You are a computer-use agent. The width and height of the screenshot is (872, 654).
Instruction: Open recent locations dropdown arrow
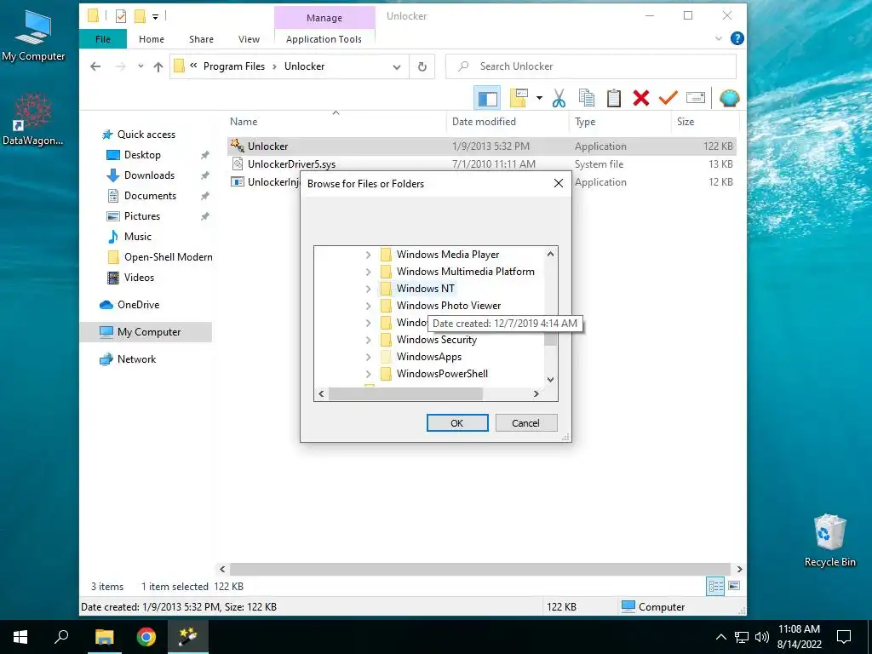141,66
